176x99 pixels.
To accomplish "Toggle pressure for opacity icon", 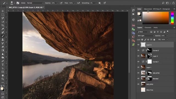I will tap(61, 3).
